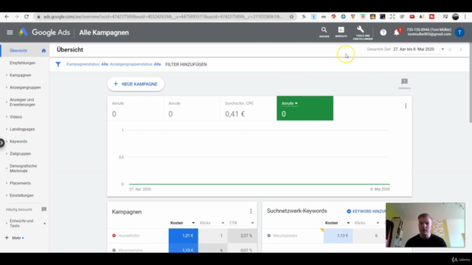The height and width of the screenshot is (265, 472).
Task: Click the home icon next to Übersicht
Action: click(x=44, y=51)
